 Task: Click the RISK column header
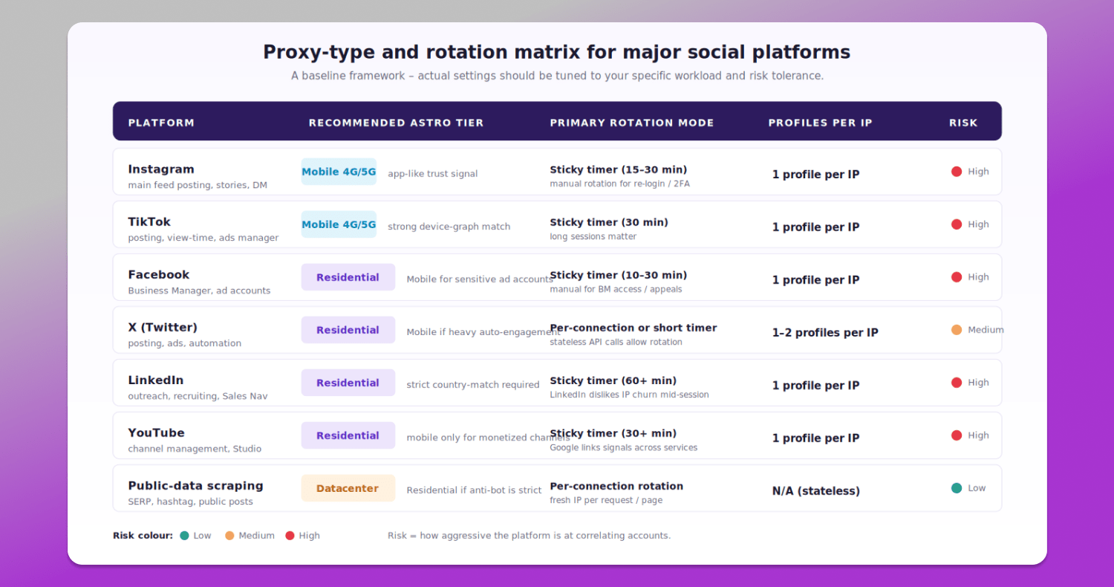pyautogui.click(x=963, y=123)
